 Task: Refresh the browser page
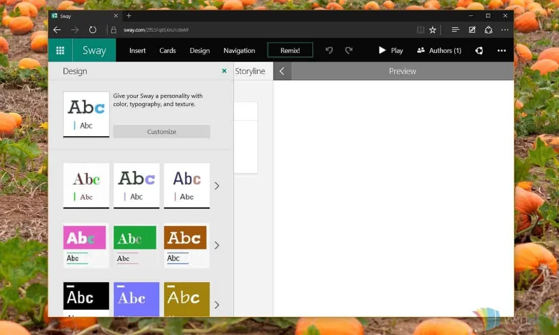tap(93, 30)
